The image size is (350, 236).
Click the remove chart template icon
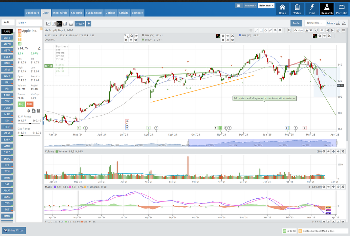(344, 23)
